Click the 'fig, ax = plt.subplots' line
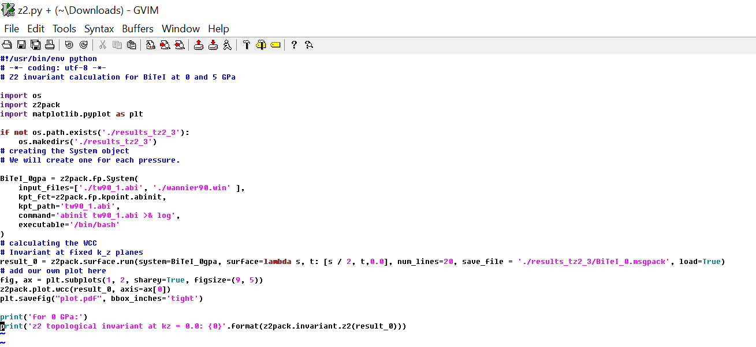Viewport: 756px width, 347px height. pos(132,280)
